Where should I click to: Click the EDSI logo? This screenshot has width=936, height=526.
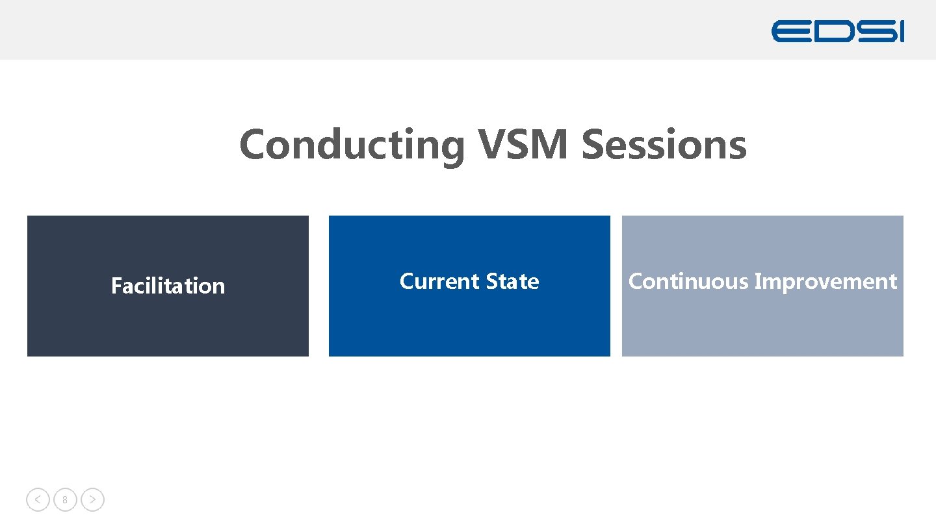point(837,31)
